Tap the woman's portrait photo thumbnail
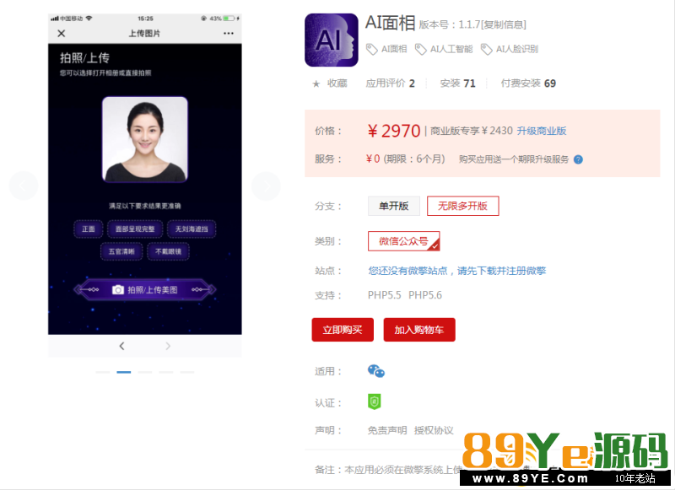This screenshot has height=490, width=675. coord(144,139)
